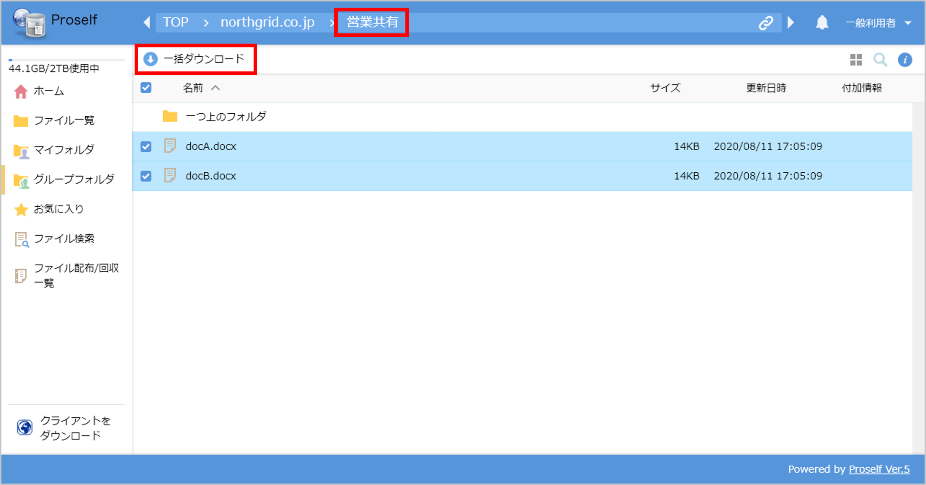Viewport: 926px width, 485px height.
Task: Open マイフォルダ from the sidebar
Action: coord(64,150)
